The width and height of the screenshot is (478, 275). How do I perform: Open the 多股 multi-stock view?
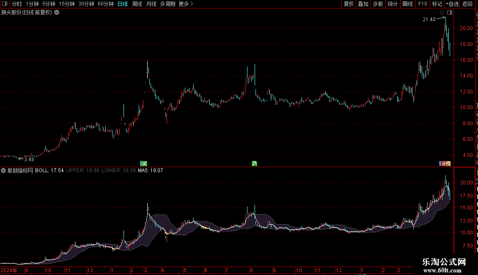[378, 4]
